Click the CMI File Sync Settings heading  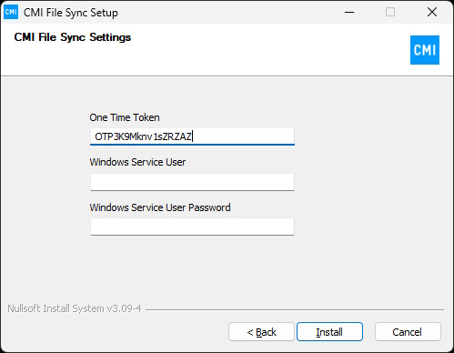[73, 37]
